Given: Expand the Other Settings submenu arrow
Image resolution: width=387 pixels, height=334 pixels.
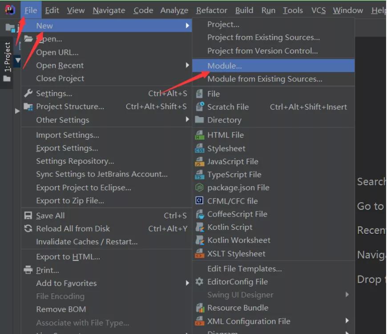Looking at the screenshot, I should (187, 119).
